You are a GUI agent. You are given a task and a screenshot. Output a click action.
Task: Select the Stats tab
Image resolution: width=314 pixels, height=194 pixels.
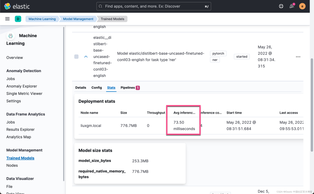(x=111, y=88)
